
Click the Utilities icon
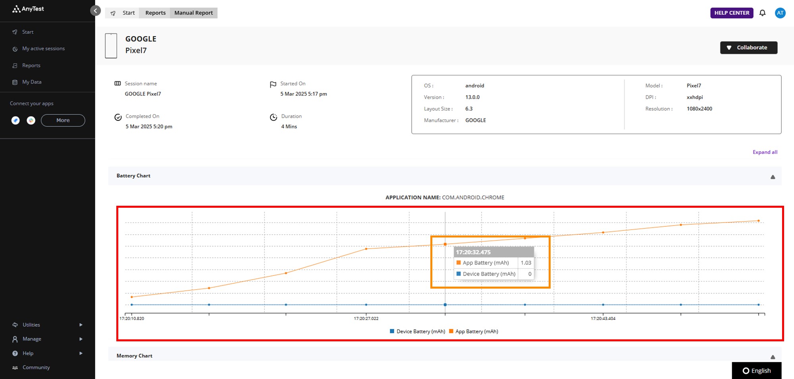click(15, 325)
